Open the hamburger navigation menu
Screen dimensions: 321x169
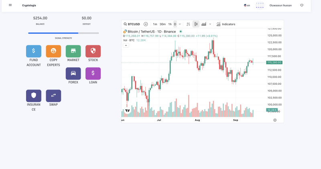10,5
